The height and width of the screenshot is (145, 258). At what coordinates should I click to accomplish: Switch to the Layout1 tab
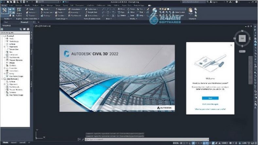coord(14,142)
